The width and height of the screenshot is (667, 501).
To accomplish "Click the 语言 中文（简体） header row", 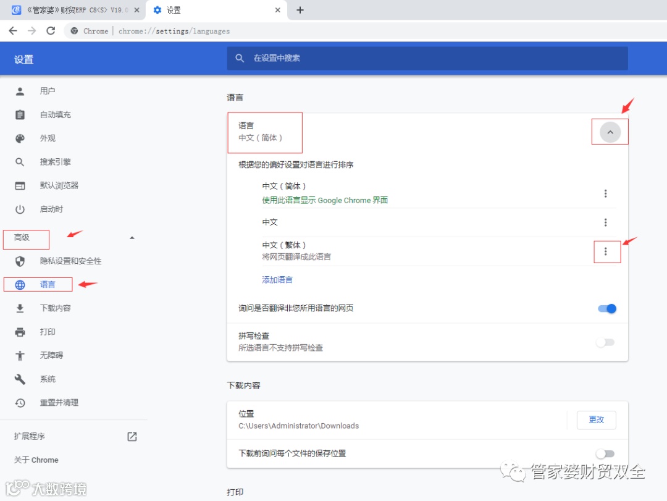I will pos(427,132).
